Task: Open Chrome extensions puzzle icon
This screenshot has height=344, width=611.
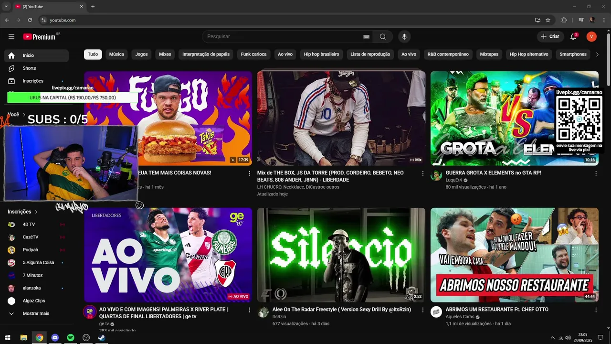Action: click(x=564, y=20)
